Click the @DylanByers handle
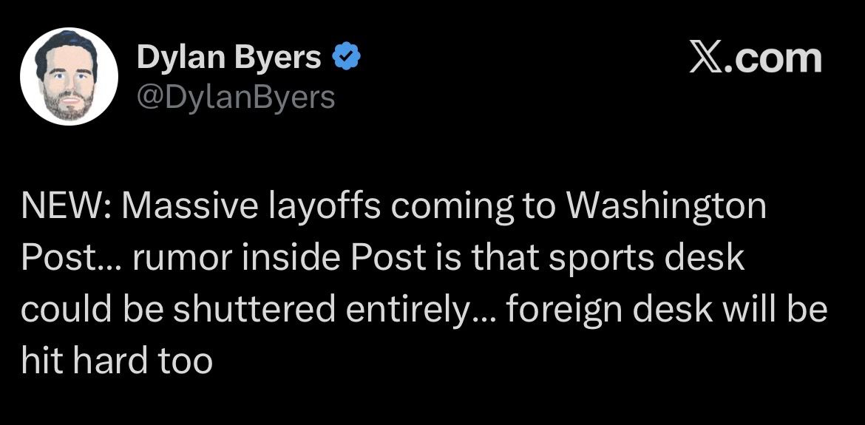 tap(236, 96)
